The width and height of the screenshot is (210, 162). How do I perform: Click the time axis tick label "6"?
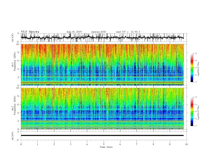tap(120, 144)
